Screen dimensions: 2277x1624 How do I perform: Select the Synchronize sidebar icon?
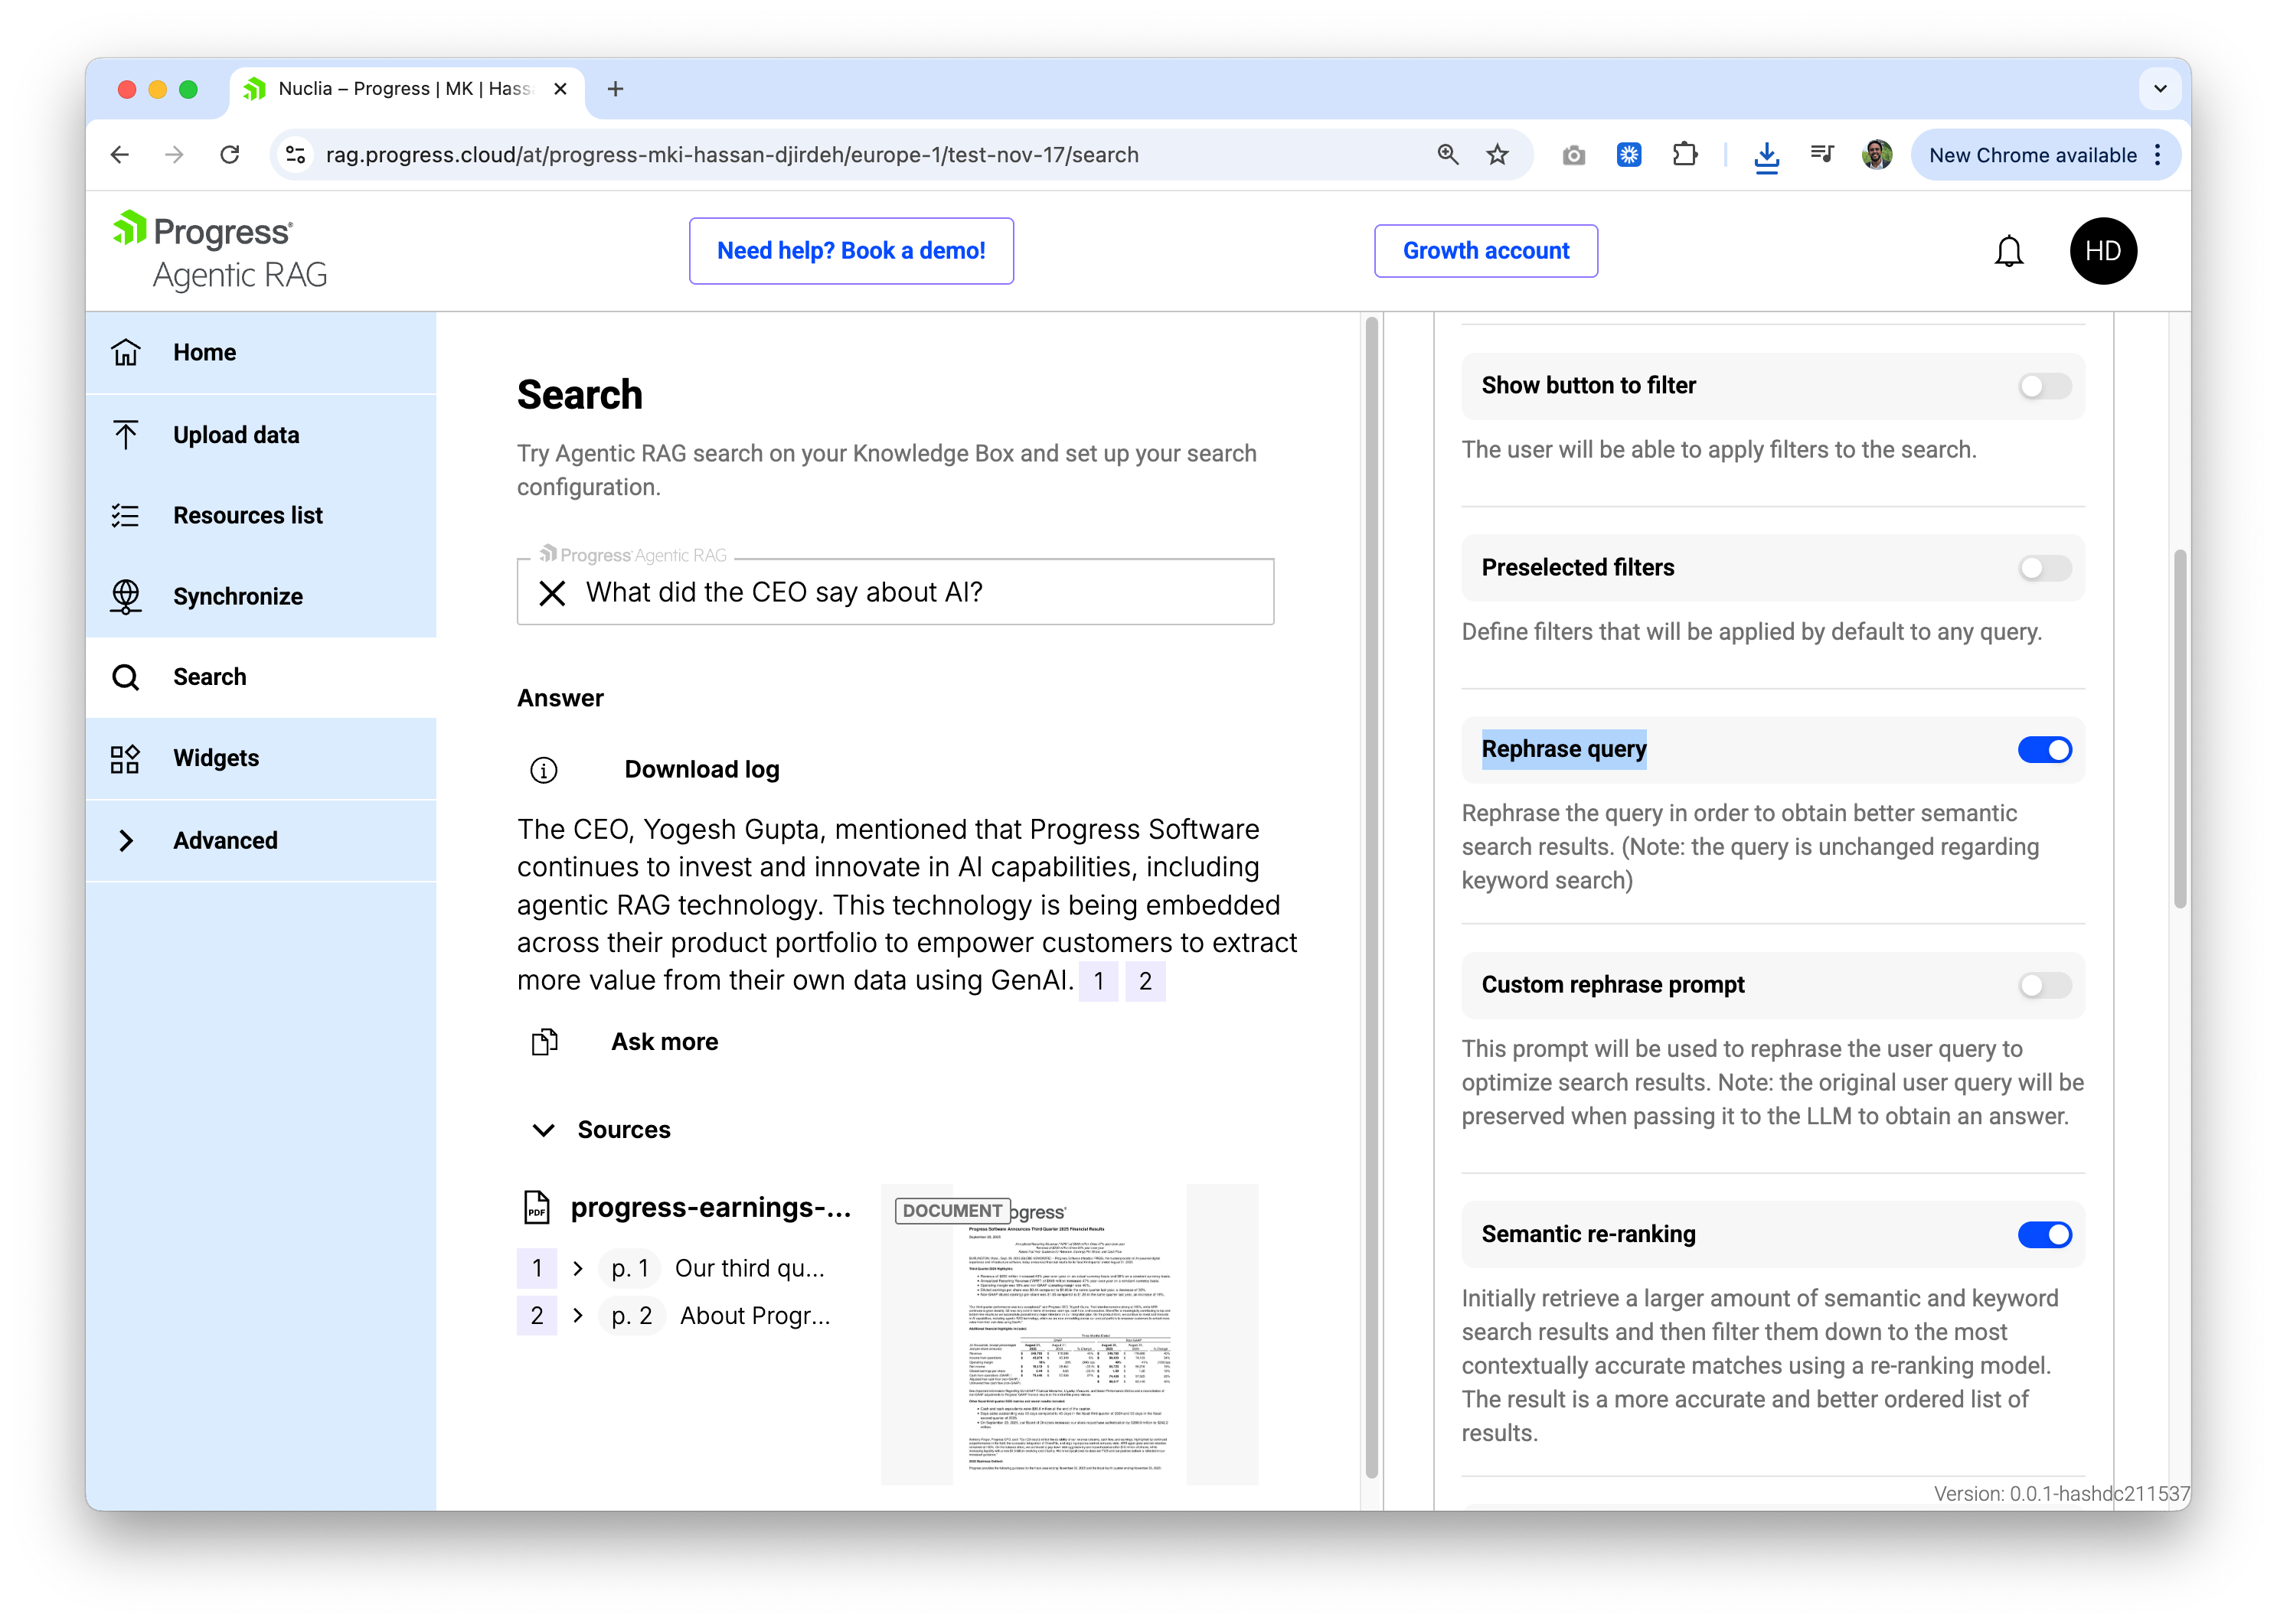[126, 596]
